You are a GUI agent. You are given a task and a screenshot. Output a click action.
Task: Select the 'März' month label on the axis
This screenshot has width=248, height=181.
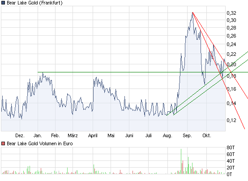[73, 135]
